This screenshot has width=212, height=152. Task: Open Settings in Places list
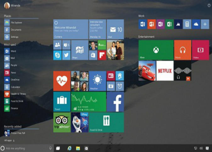click(11, 37)
